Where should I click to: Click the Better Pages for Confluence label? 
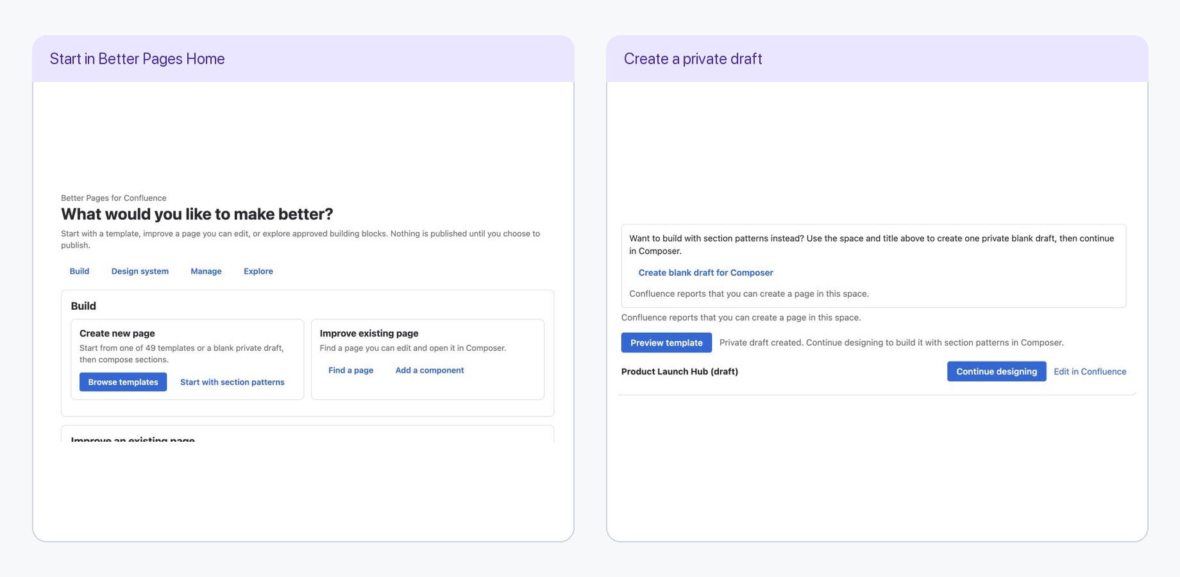[x=114, y=198]
